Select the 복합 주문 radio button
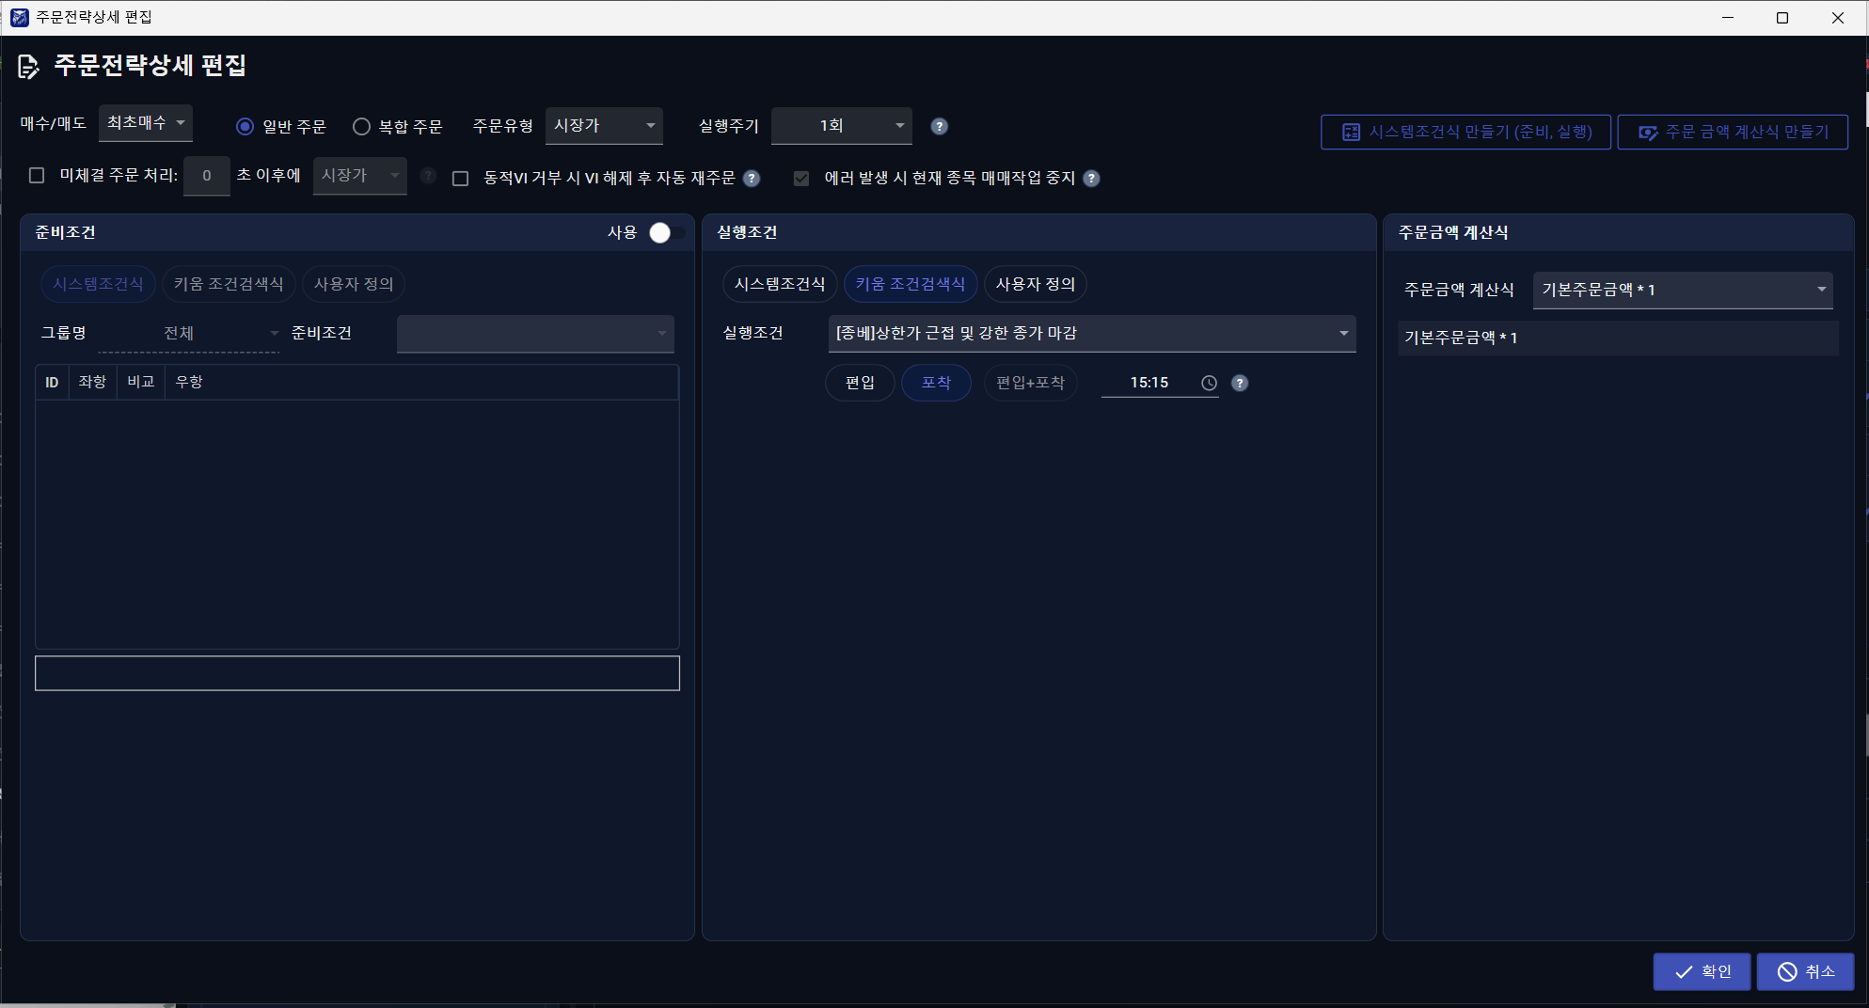The height and width of the screenshot is (1008, 1869). click(361, 126)
